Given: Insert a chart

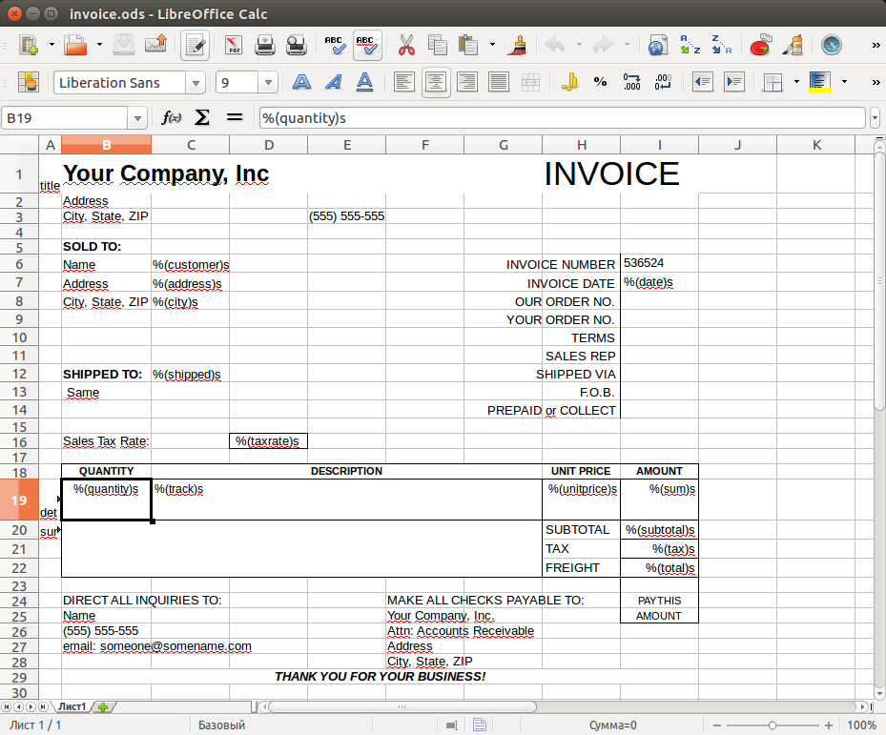Looking at the screenshot, I should click(760, 45).
